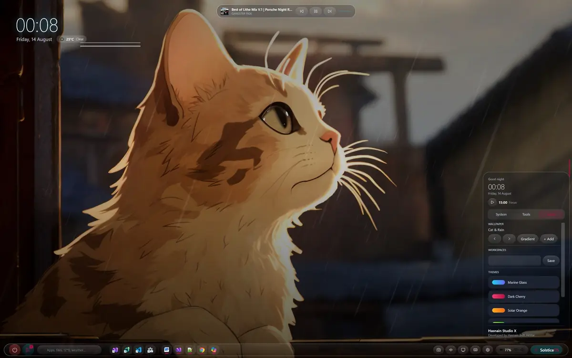This screenshot has width=572, height=358.
Task: Open the teal notifications icon with badge
Action: click(29, 350)
